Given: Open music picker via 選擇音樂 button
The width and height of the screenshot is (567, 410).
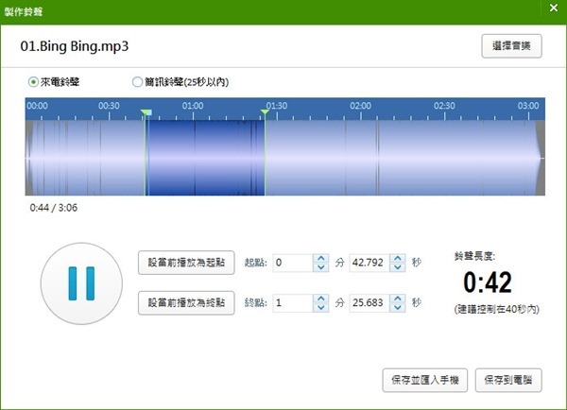Looking at the screenshot, I should coord(510,46).
